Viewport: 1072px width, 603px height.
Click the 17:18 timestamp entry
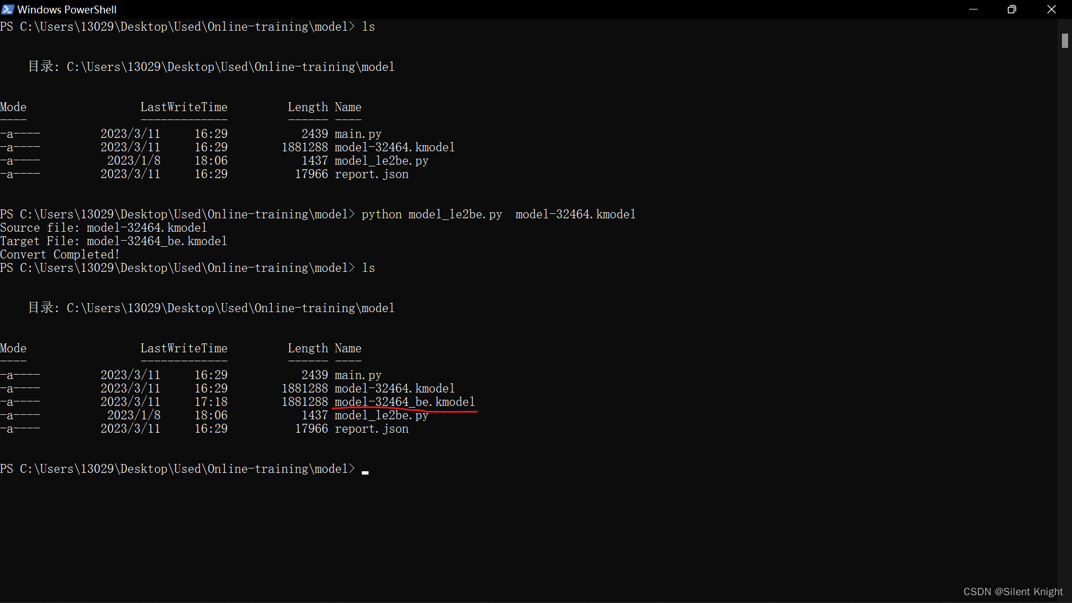(x=211, y=402)
